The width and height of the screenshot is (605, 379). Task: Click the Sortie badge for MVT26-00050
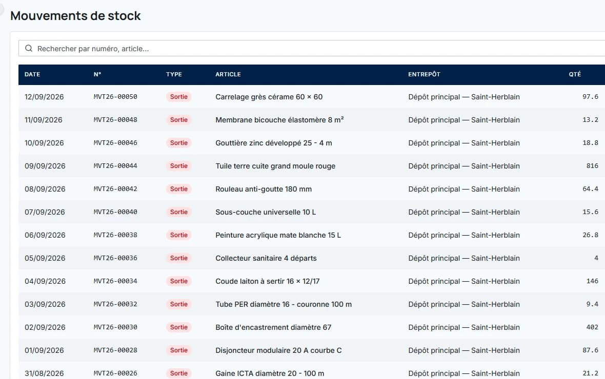tap(178, 97)
